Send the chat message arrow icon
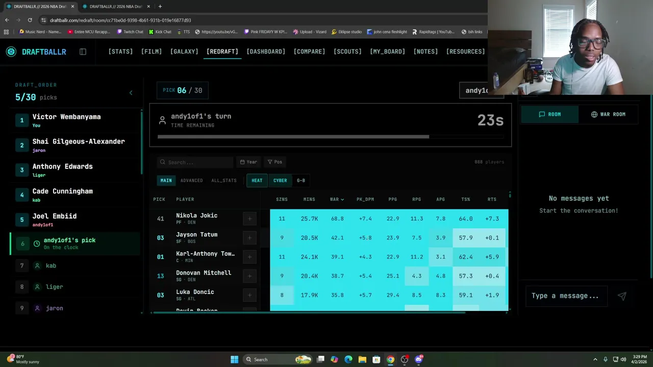Image resolution: width=653 pixels, height=367 pixels. click(x=622, y=296)
